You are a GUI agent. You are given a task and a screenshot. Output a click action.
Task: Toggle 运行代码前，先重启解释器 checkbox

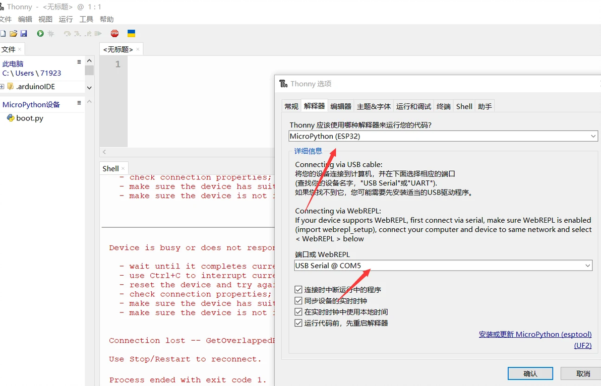point(298,323)
